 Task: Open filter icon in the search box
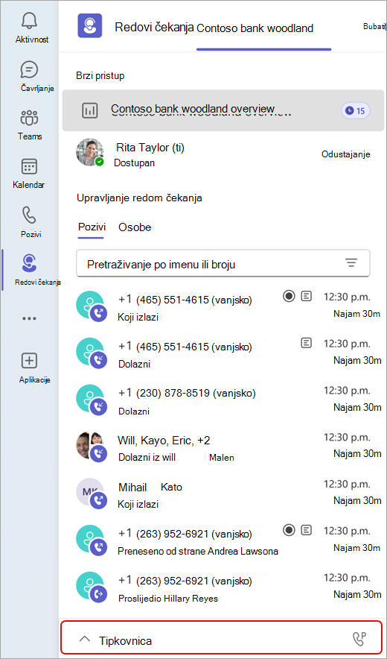coord(351,263)
